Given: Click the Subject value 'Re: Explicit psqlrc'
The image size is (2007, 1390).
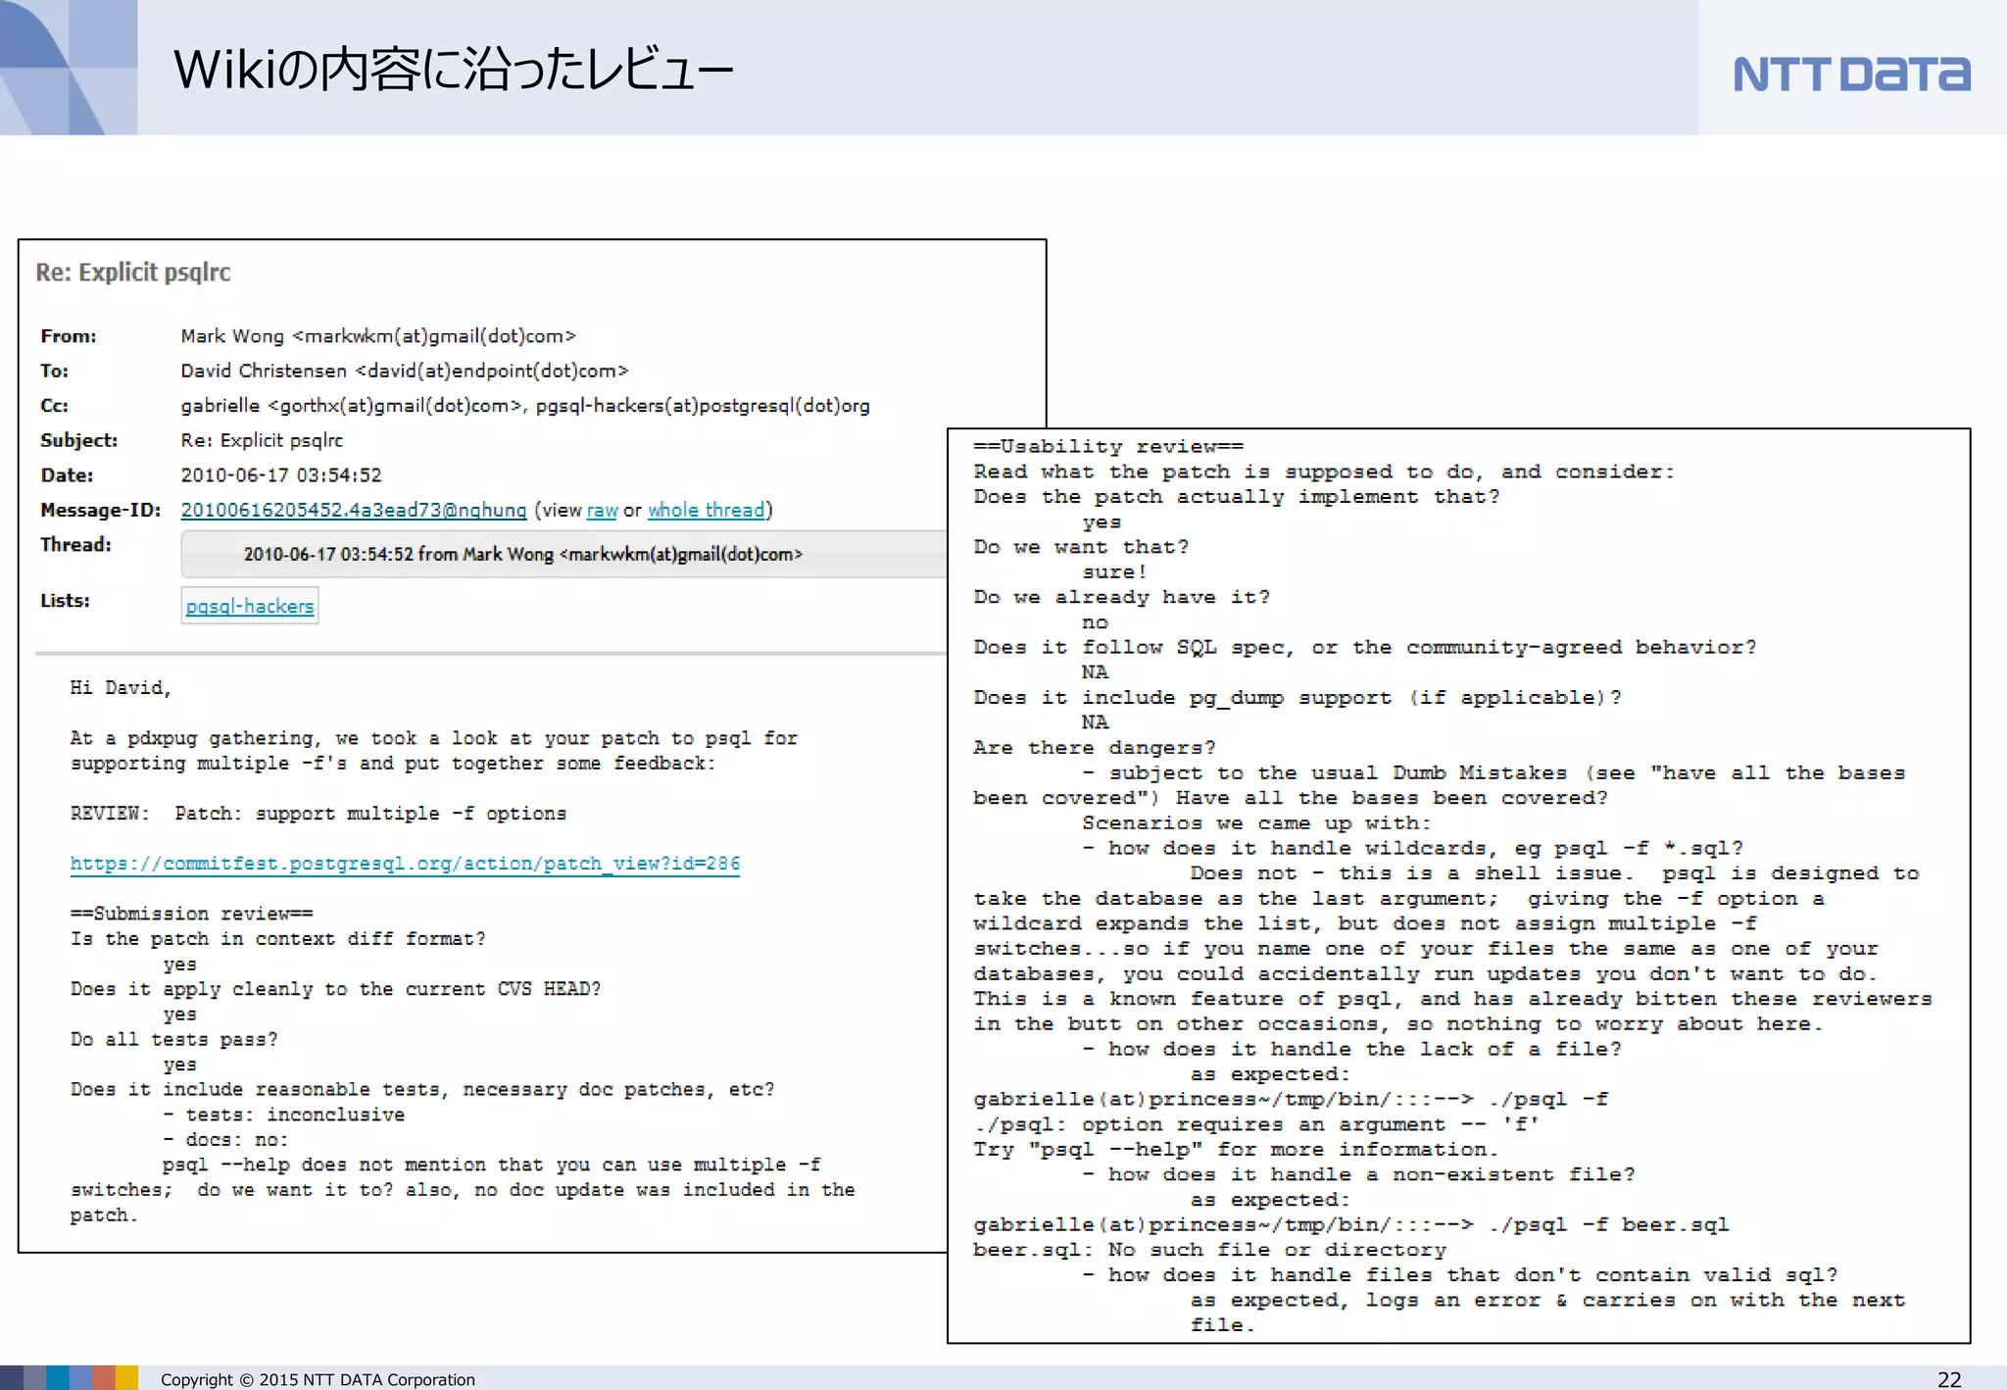Looking at the screenshot, I should click(262, 441).
